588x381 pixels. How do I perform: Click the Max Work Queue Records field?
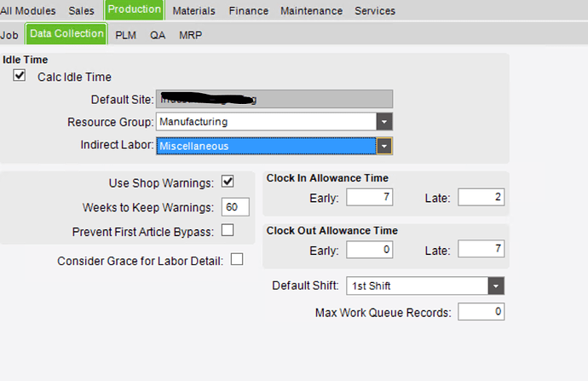point(481,312)
